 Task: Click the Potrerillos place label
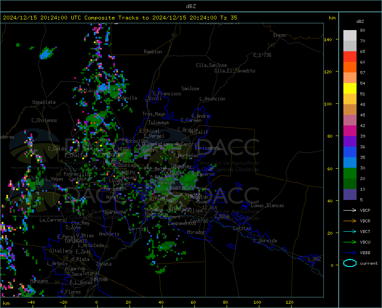point(78,174)
